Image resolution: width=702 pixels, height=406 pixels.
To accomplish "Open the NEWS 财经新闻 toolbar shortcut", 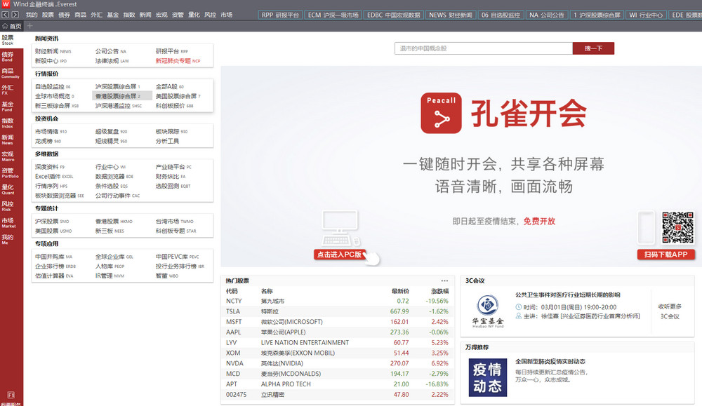I will pos(451,15).
